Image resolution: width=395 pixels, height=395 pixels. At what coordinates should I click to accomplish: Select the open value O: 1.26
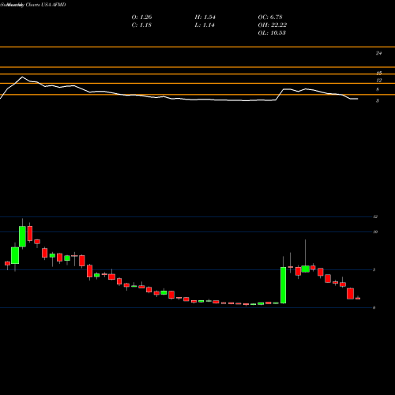coord(141,17)
